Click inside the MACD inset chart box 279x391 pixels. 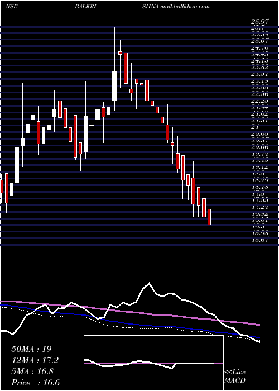point(153,363)
